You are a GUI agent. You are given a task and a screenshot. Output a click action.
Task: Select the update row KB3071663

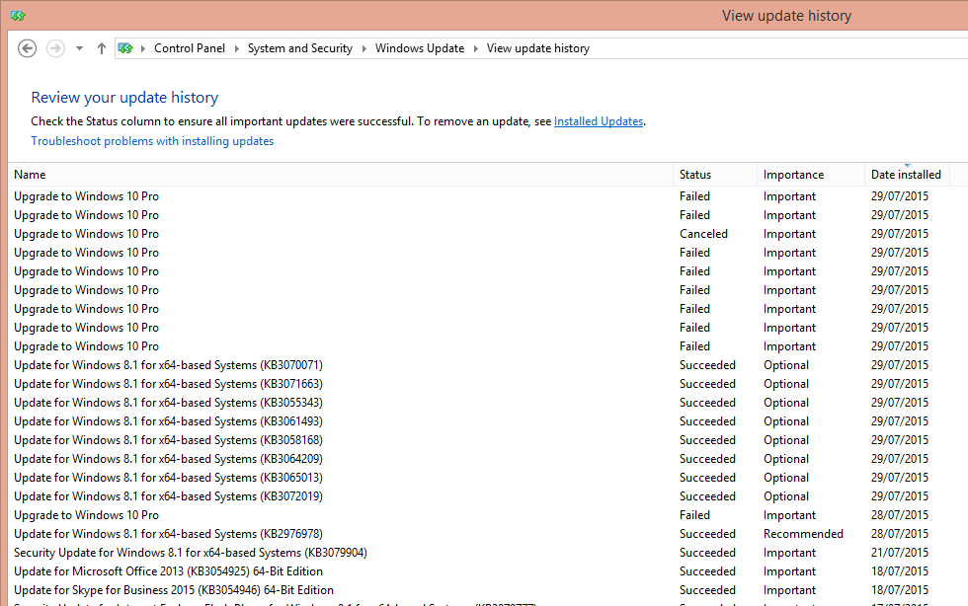(x=478, y=384)
